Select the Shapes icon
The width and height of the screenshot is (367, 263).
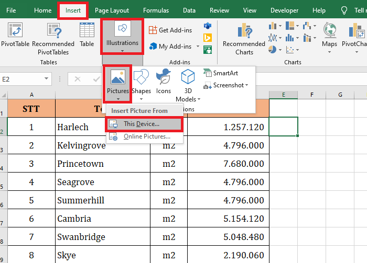click(141, 80)
